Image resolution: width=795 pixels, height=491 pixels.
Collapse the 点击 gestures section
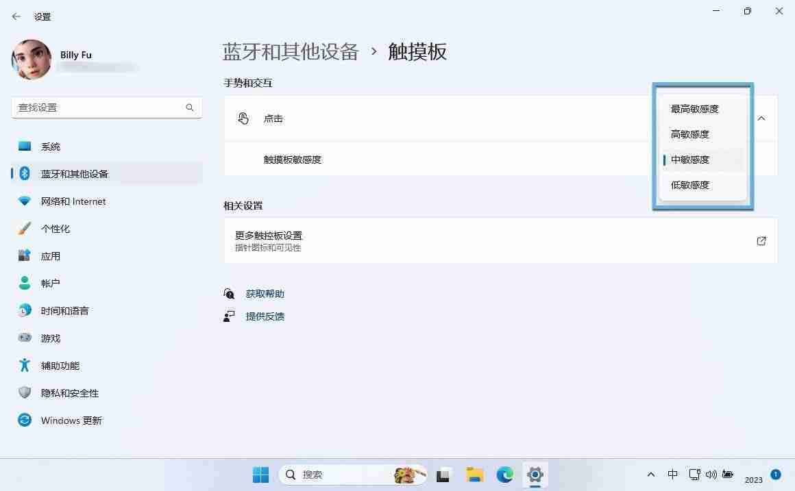point(761,118)
